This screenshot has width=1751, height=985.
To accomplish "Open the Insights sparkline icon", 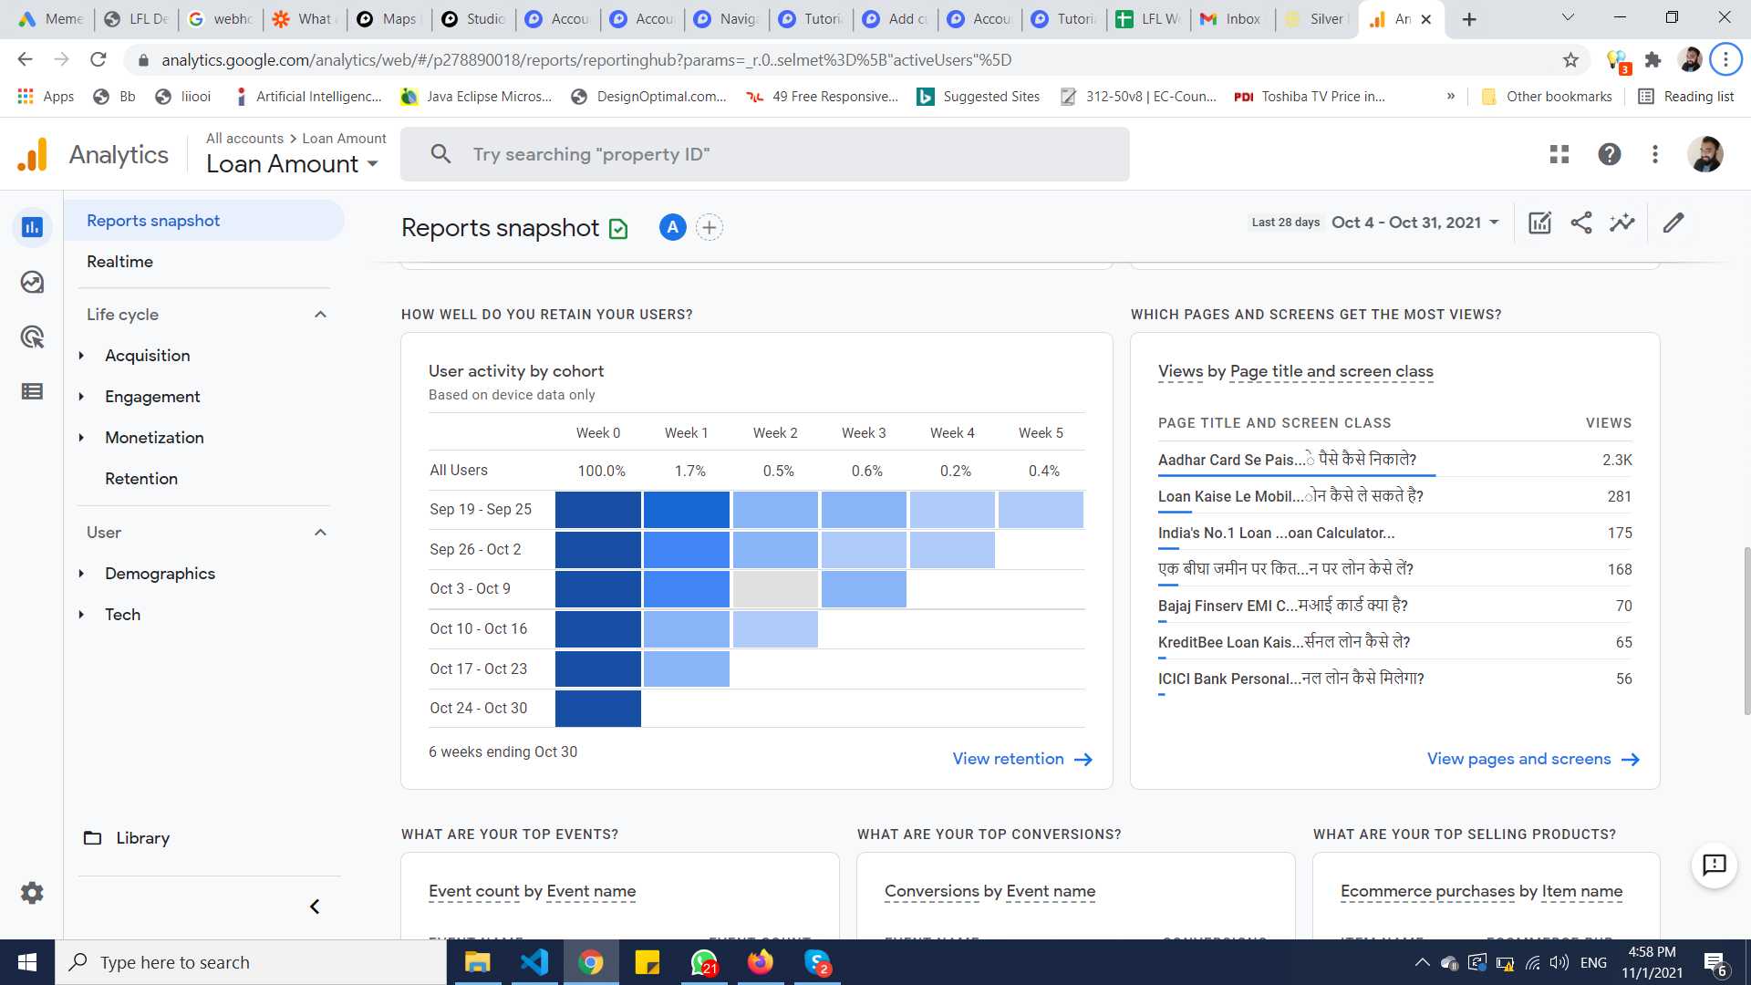I will click(1622, 223).
